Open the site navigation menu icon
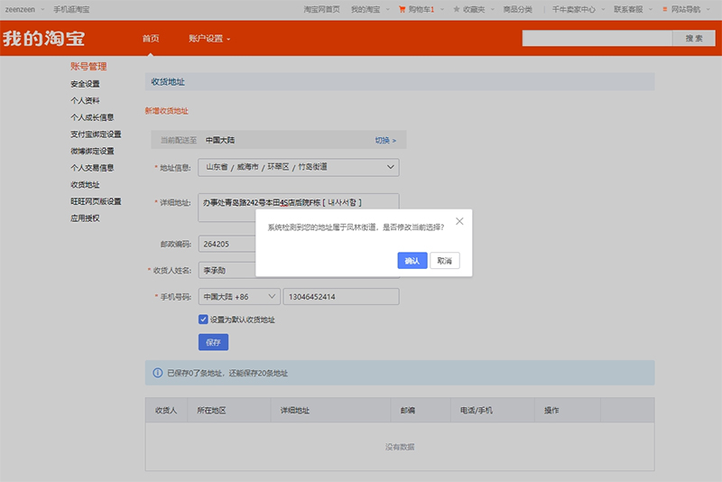The width and height of the screenshot is (722, 482). tap(665, 9)
